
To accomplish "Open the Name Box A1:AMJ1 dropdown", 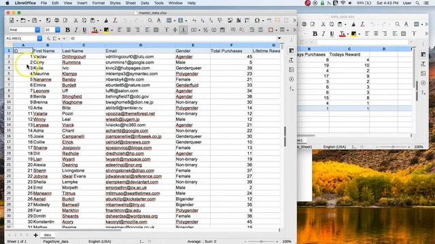I will (39, 39).
